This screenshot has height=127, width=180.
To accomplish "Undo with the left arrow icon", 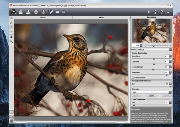I will (x=57, y=12).
